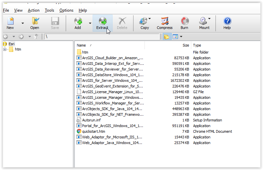
Task: Open the view mode dropdown arrow
Action: pos(181,37)
